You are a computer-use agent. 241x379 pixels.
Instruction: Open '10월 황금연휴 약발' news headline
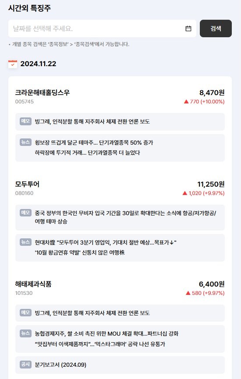80,252
